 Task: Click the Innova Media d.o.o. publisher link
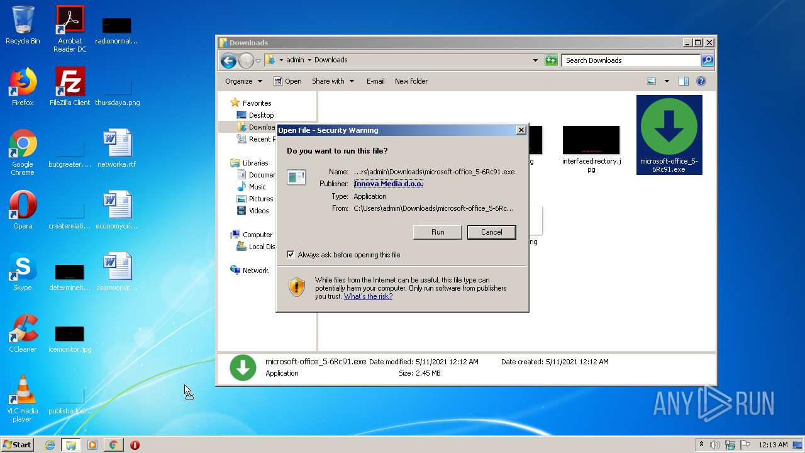pyautogui.click(x=389, y=184)
